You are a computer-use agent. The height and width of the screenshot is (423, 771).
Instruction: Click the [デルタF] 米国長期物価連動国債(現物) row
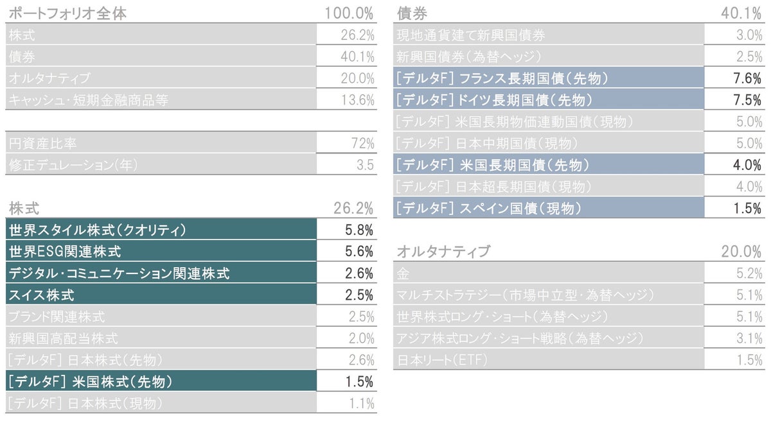(515, 121)
